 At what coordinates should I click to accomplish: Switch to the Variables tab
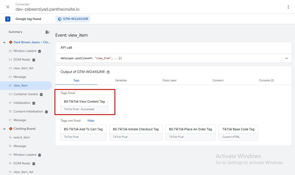click(121, 80)
